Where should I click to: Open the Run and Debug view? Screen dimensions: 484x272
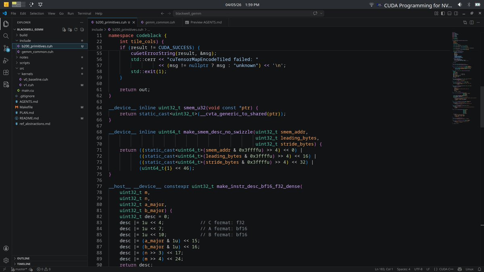pos(6,60)
